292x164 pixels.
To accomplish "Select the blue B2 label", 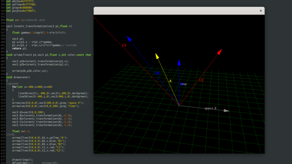I will [x=158, y=73].
